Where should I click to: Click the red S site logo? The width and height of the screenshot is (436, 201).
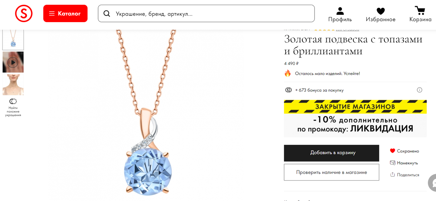point(24,13)
